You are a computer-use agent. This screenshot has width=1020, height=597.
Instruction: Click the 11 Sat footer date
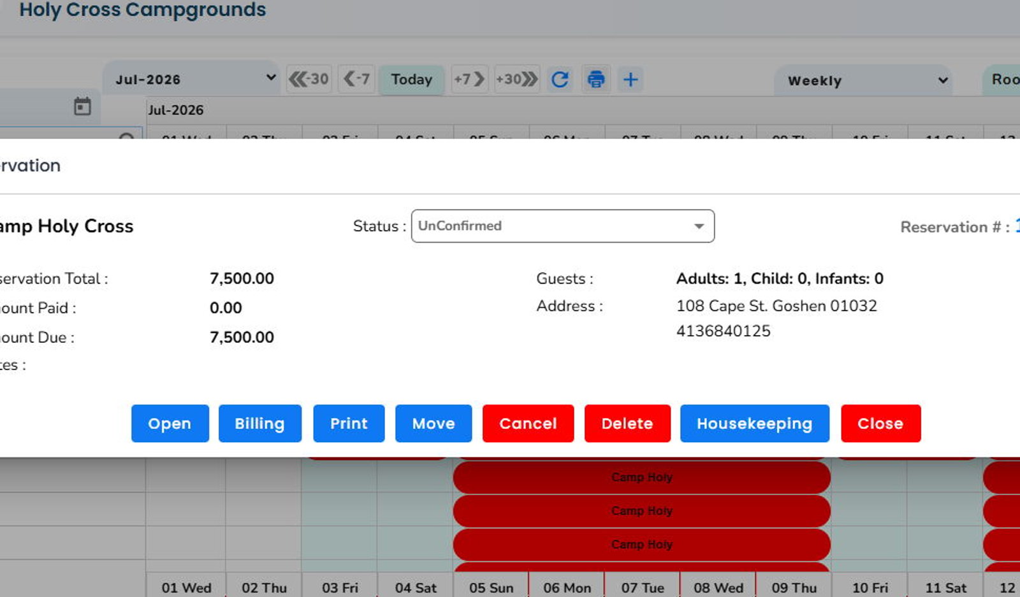pyautogui.click(x=946, y=587)
